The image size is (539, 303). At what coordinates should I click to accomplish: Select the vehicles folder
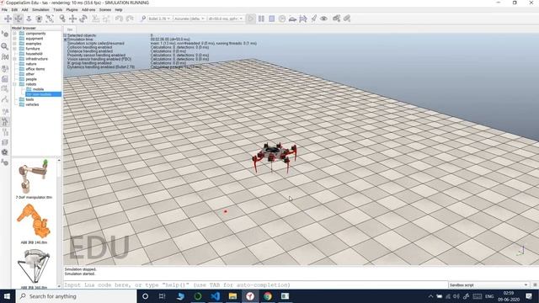point(32,104)
